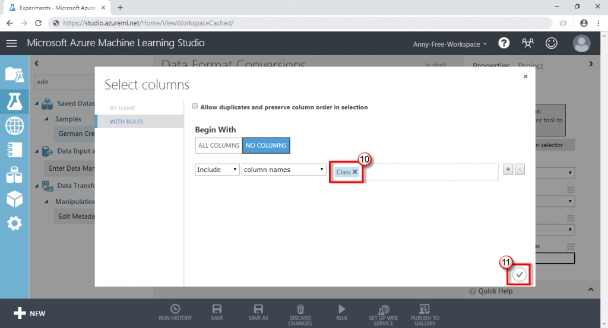Run the experiment with the Run button
Image resolution: width=608 pixels, height=328 pixels.
point(341,313)
